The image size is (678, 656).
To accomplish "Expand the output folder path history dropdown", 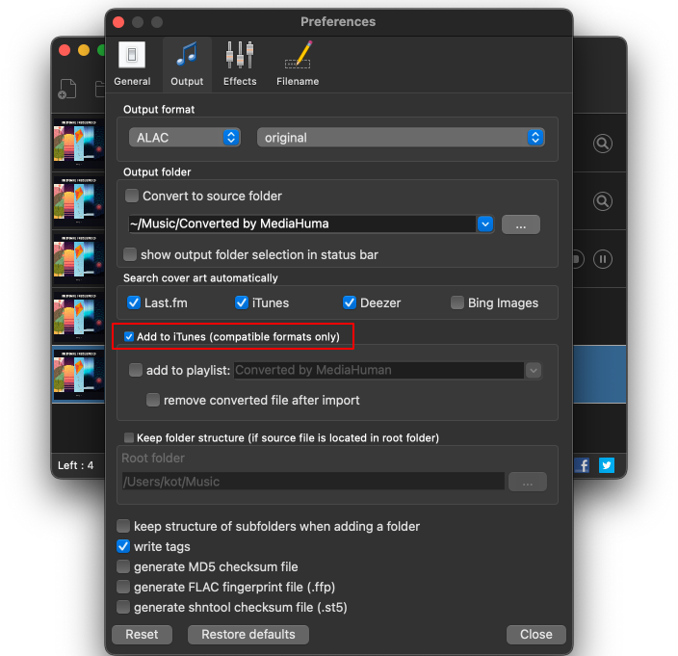I will coord(485,224).
